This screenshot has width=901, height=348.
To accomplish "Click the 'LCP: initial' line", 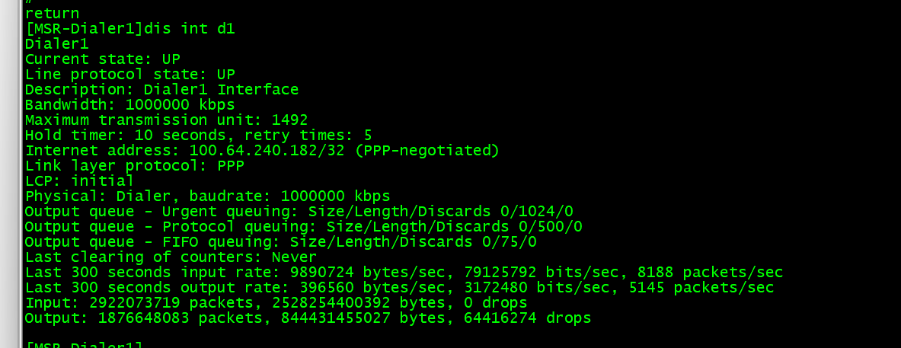I will click(79, 180).
